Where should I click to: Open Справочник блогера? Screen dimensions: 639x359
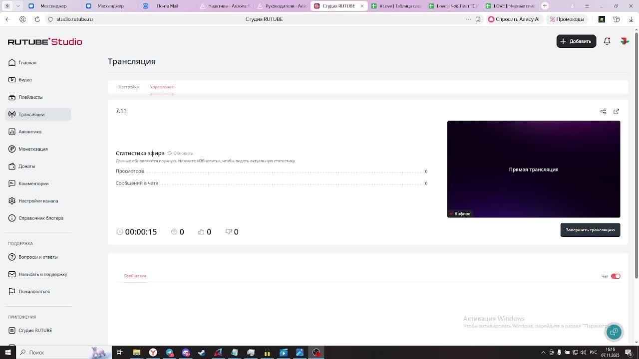coord(38,218)
